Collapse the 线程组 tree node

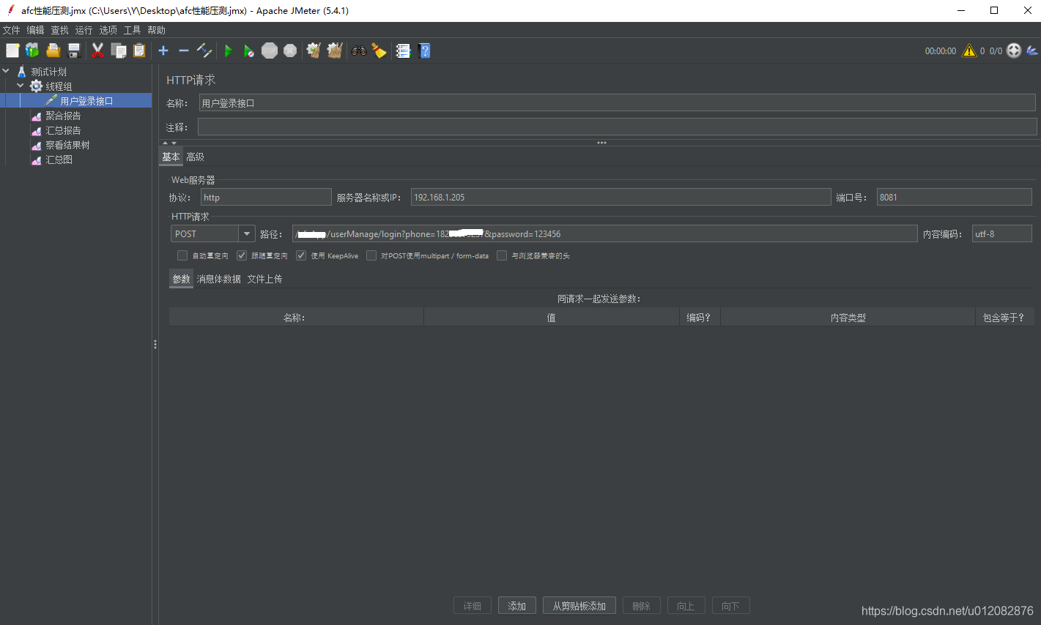click(x=21, y=86)
